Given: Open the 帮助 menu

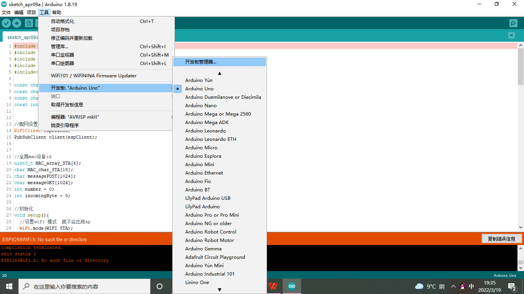Looking at the screenshot, I should (x=57, y=12).
